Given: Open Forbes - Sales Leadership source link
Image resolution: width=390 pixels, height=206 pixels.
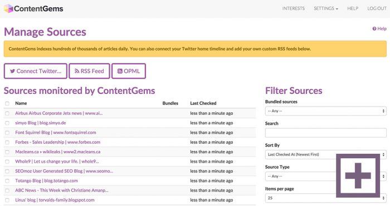Looking at the screenshot, I should click(x=58, y=142).
